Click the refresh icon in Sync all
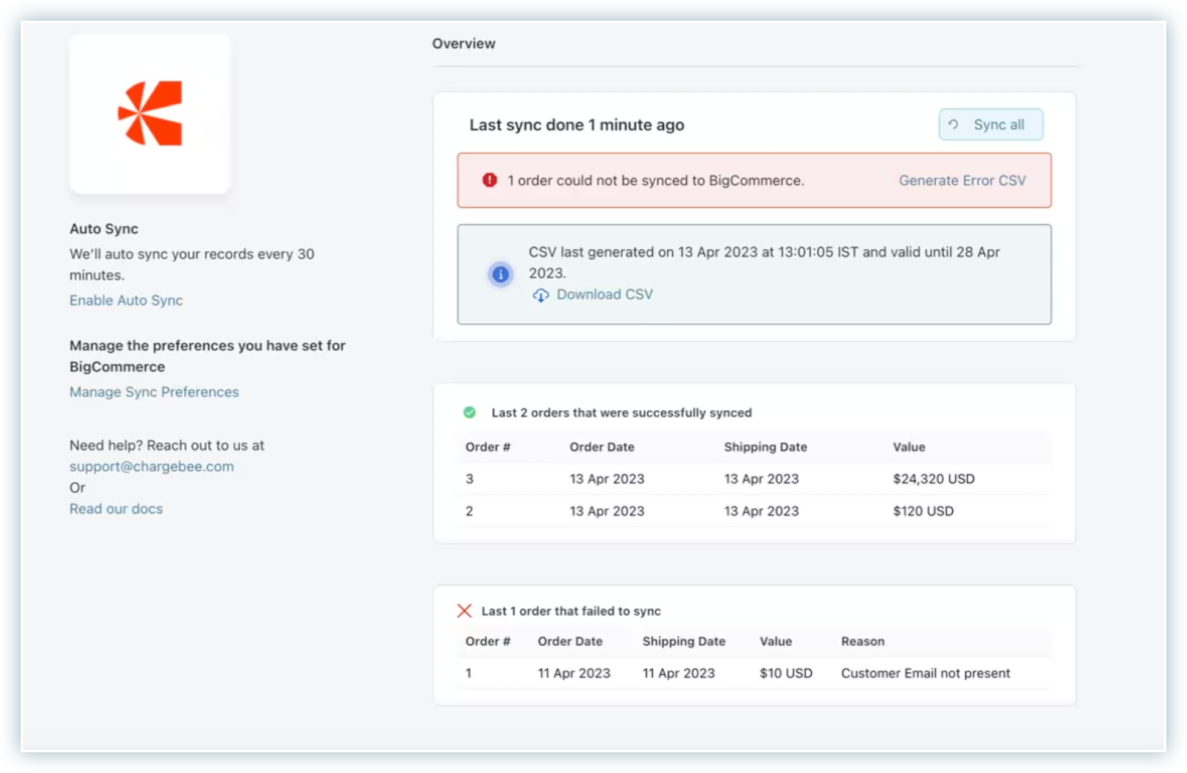Screen dimensions: 1187x773 (953, 124)
